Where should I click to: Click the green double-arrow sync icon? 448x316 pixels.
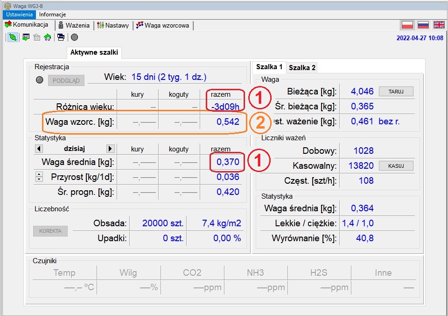48,37
